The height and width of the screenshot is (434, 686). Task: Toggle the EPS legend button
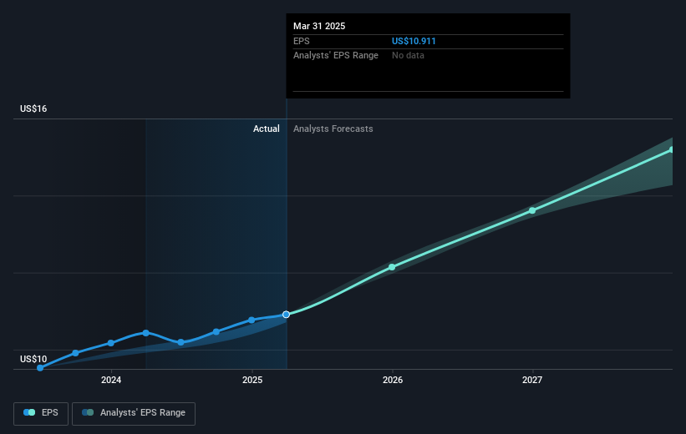(41, 413)
